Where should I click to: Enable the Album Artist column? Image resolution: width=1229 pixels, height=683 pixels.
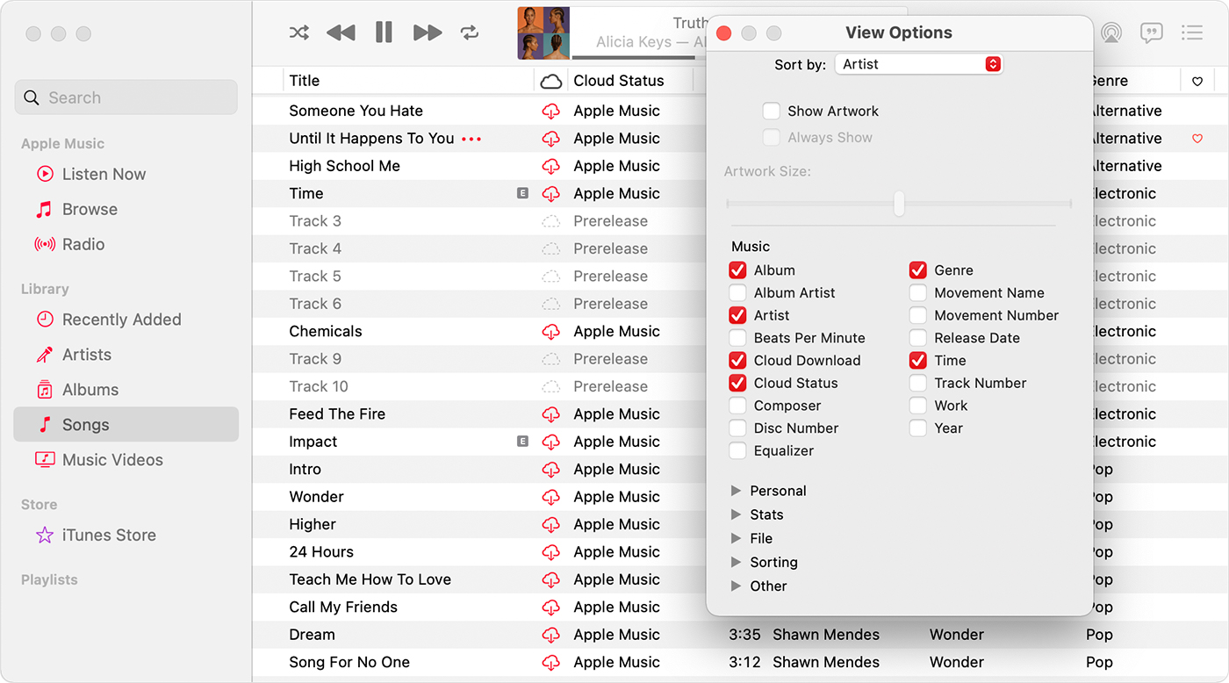737,293
